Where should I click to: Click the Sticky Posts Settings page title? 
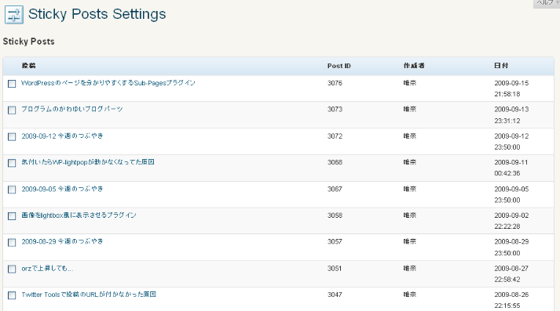97,14
